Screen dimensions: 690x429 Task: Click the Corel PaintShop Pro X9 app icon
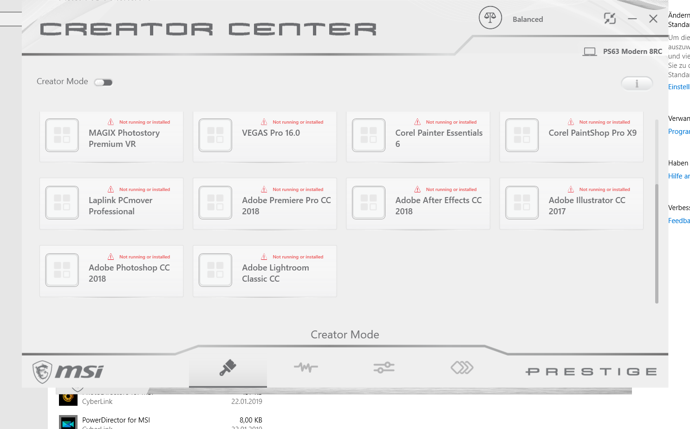click(522, 135)
